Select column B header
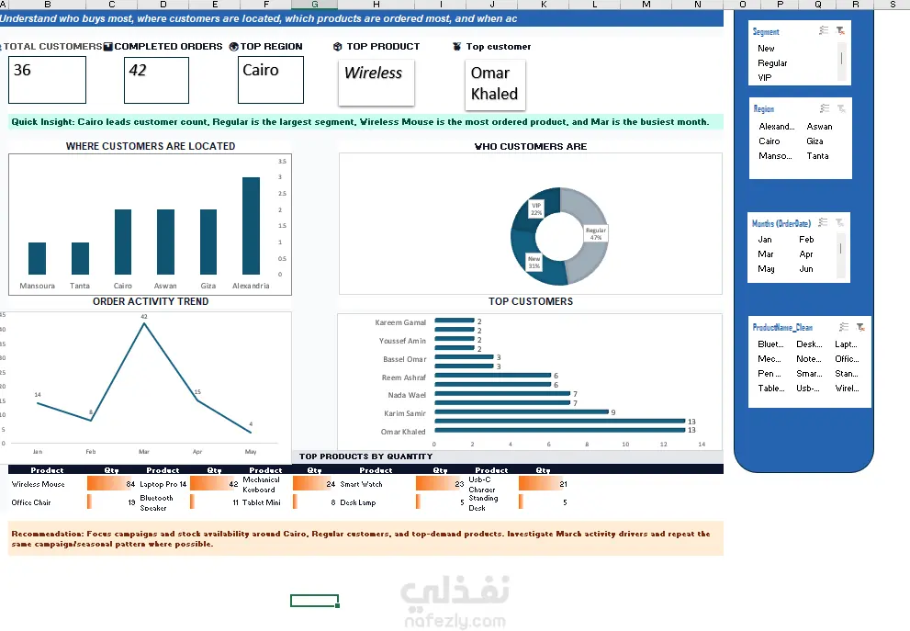This screenshot has height=631, width=910. 47,5
